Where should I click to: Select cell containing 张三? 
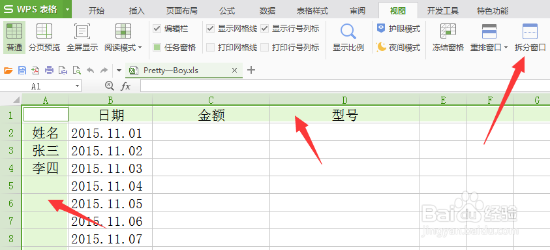click(45, 150)
